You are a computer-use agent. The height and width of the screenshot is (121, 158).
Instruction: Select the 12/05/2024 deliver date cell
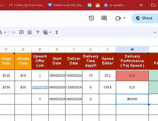point(74,87)
